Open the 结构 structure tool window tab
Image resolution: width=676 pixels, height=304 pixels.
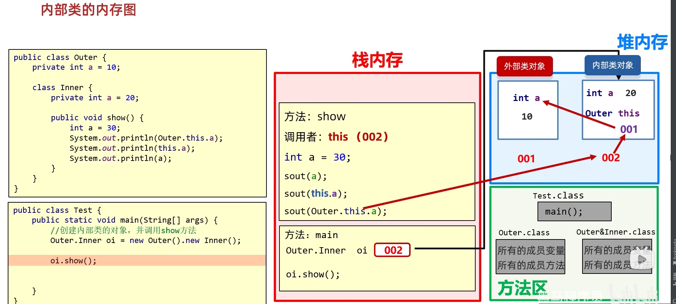(x=674, y=278)
